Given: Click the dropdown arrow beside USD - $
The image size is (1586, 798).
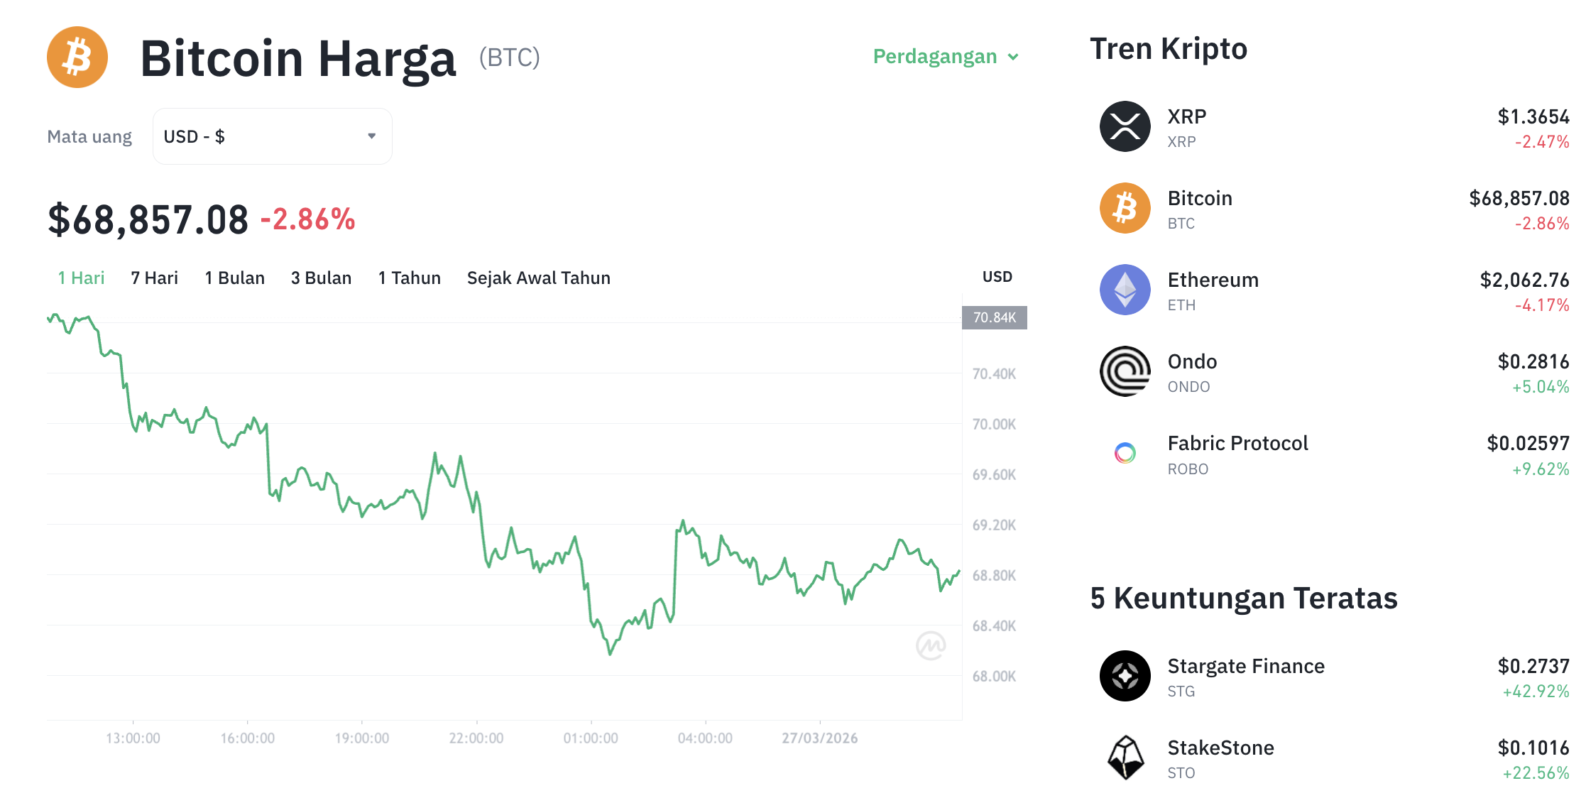Looking at the screenshot, I should 371,136.
